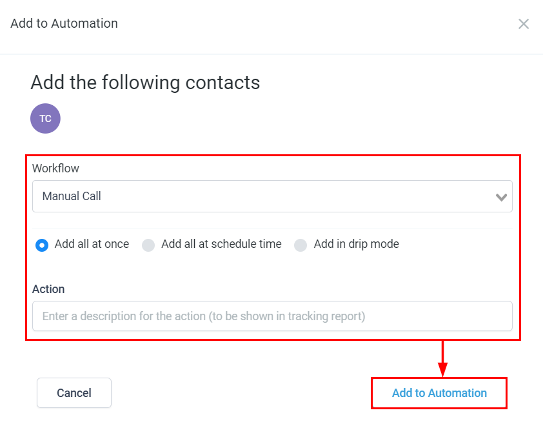543x428 pixels.
Task: Click the 'Add in drip mode' label text
Action: (x=356, y=244)
